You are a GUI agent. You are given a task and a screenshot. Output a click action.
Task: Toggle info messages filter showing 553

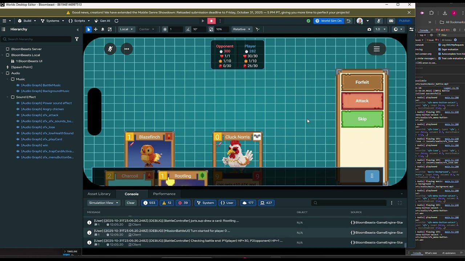click(149, 203)
